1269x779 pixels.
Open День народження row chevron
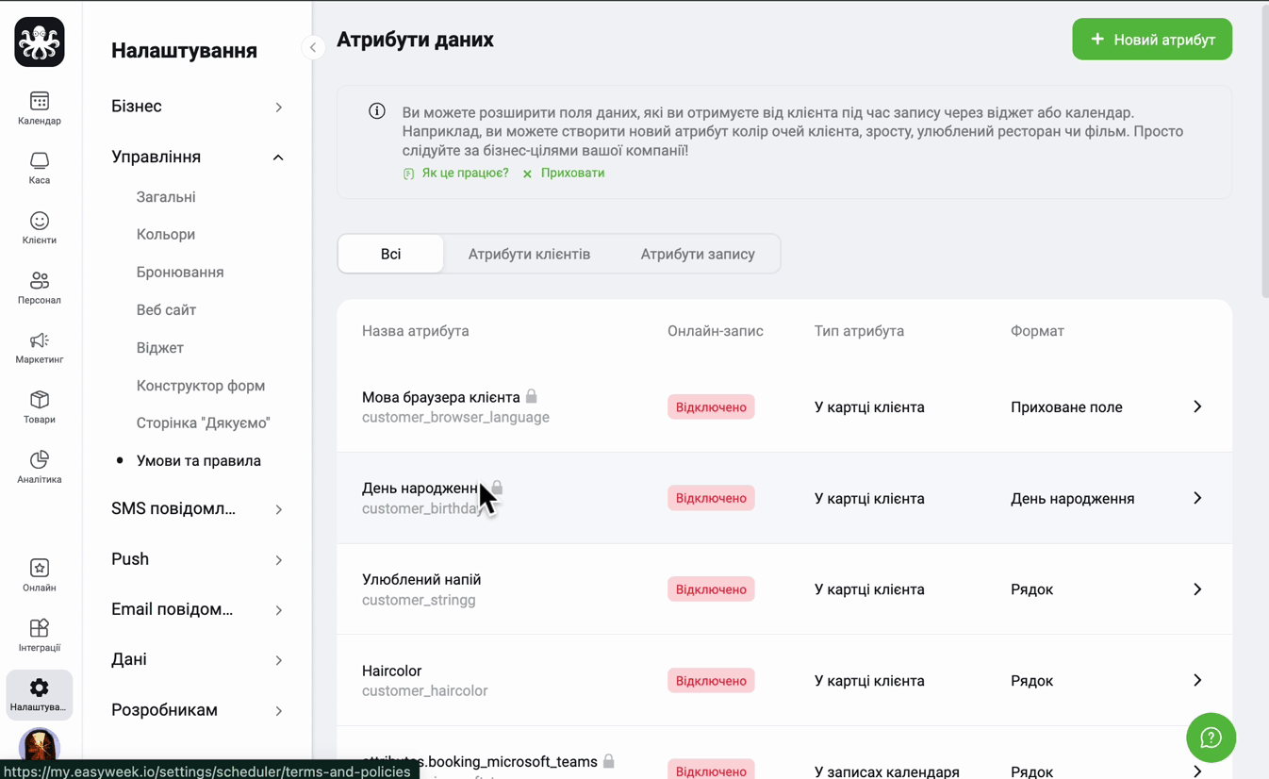[1197, 498]
